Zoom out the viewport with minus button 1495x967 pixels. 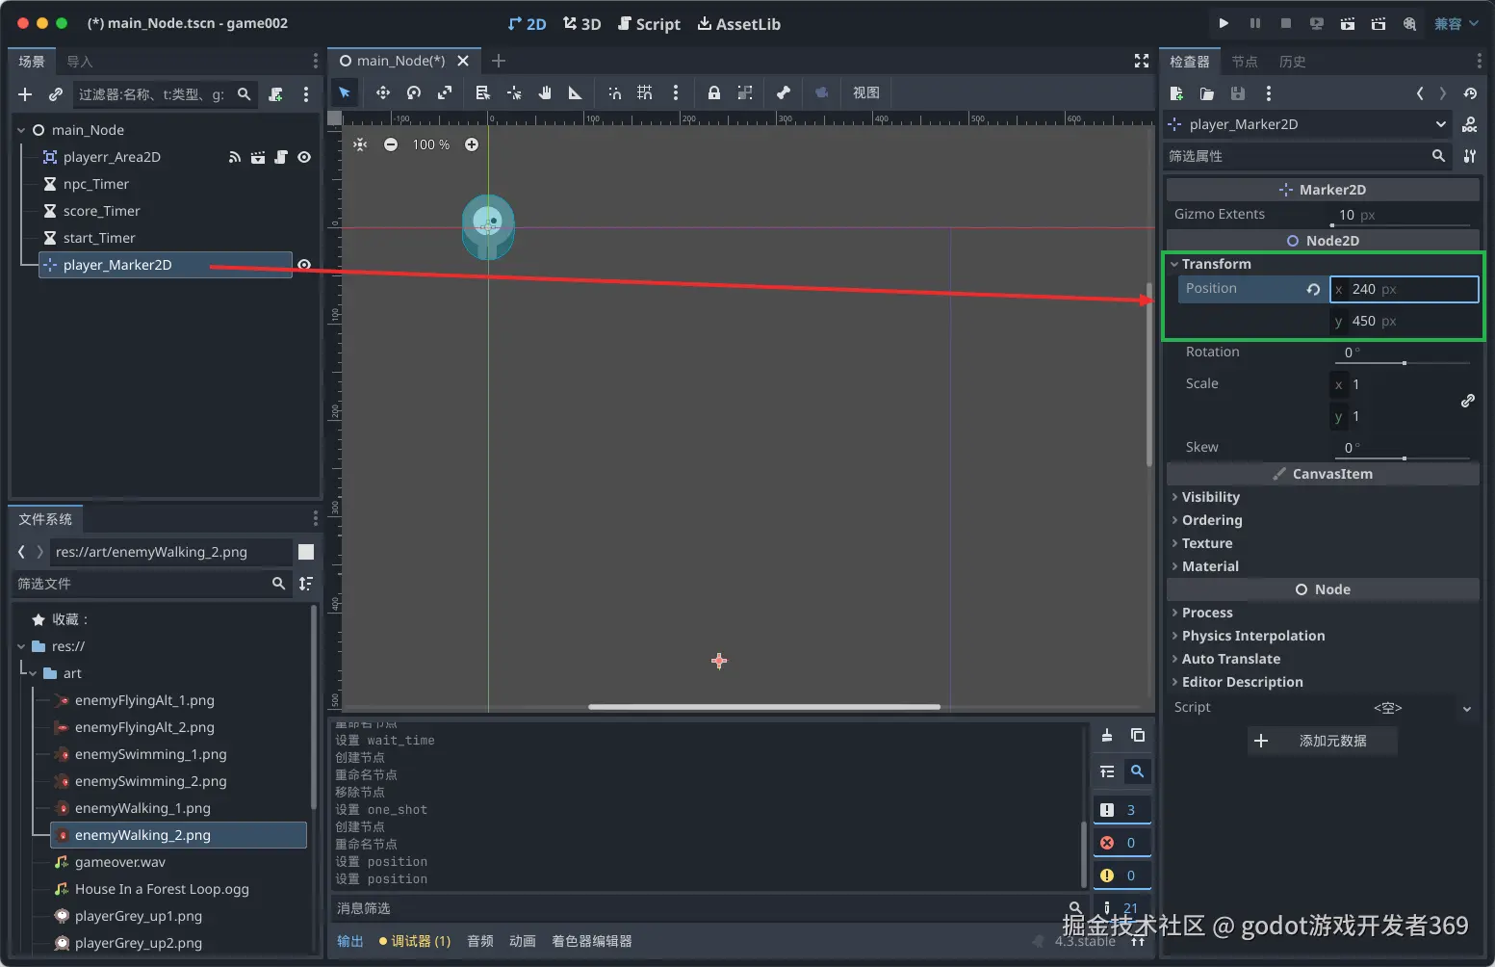coord(391,144)
